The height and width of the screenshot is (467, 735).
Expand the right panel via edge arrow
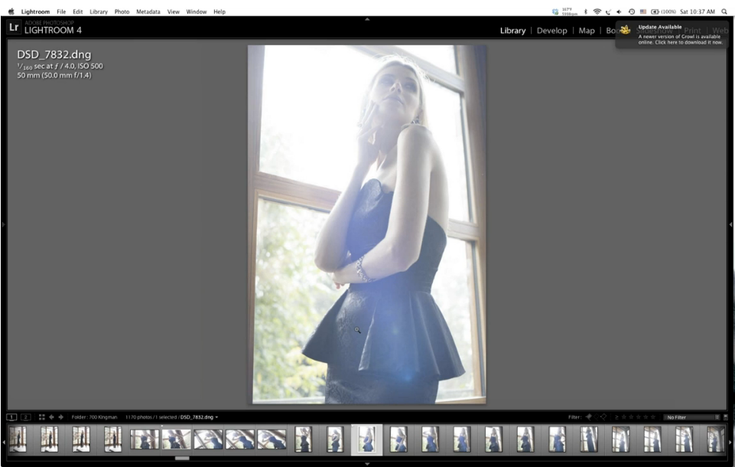[x=730, y=225]
